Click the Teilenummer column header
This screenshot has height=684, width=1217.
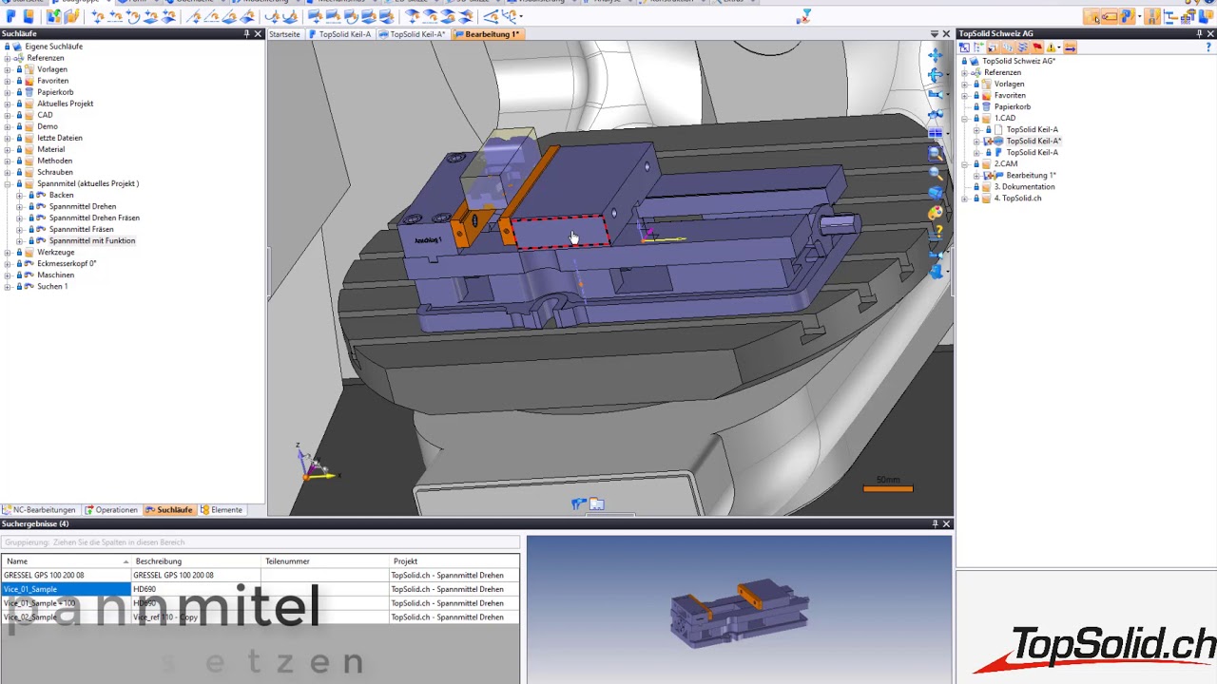click(325, 561)
